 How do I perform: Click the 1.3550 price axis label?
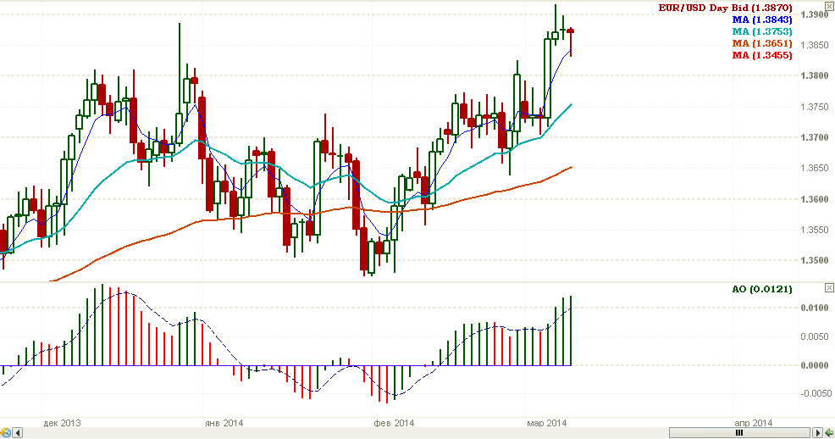coord(815,230)
